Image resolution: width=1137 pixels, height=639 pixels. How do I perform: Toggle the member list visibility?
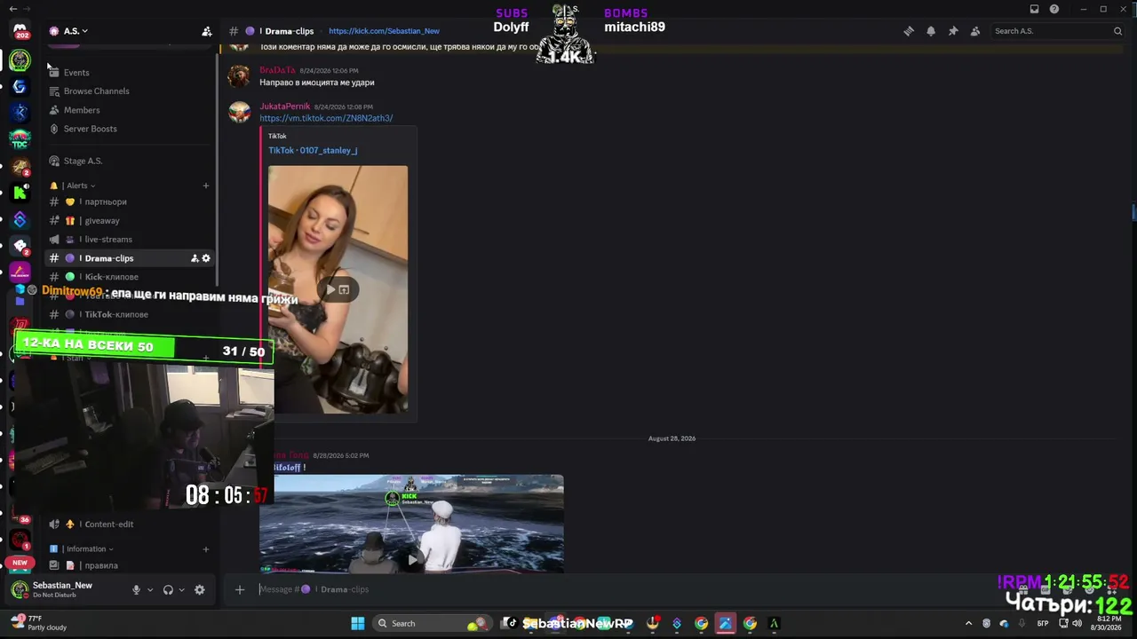click(975, 31)
